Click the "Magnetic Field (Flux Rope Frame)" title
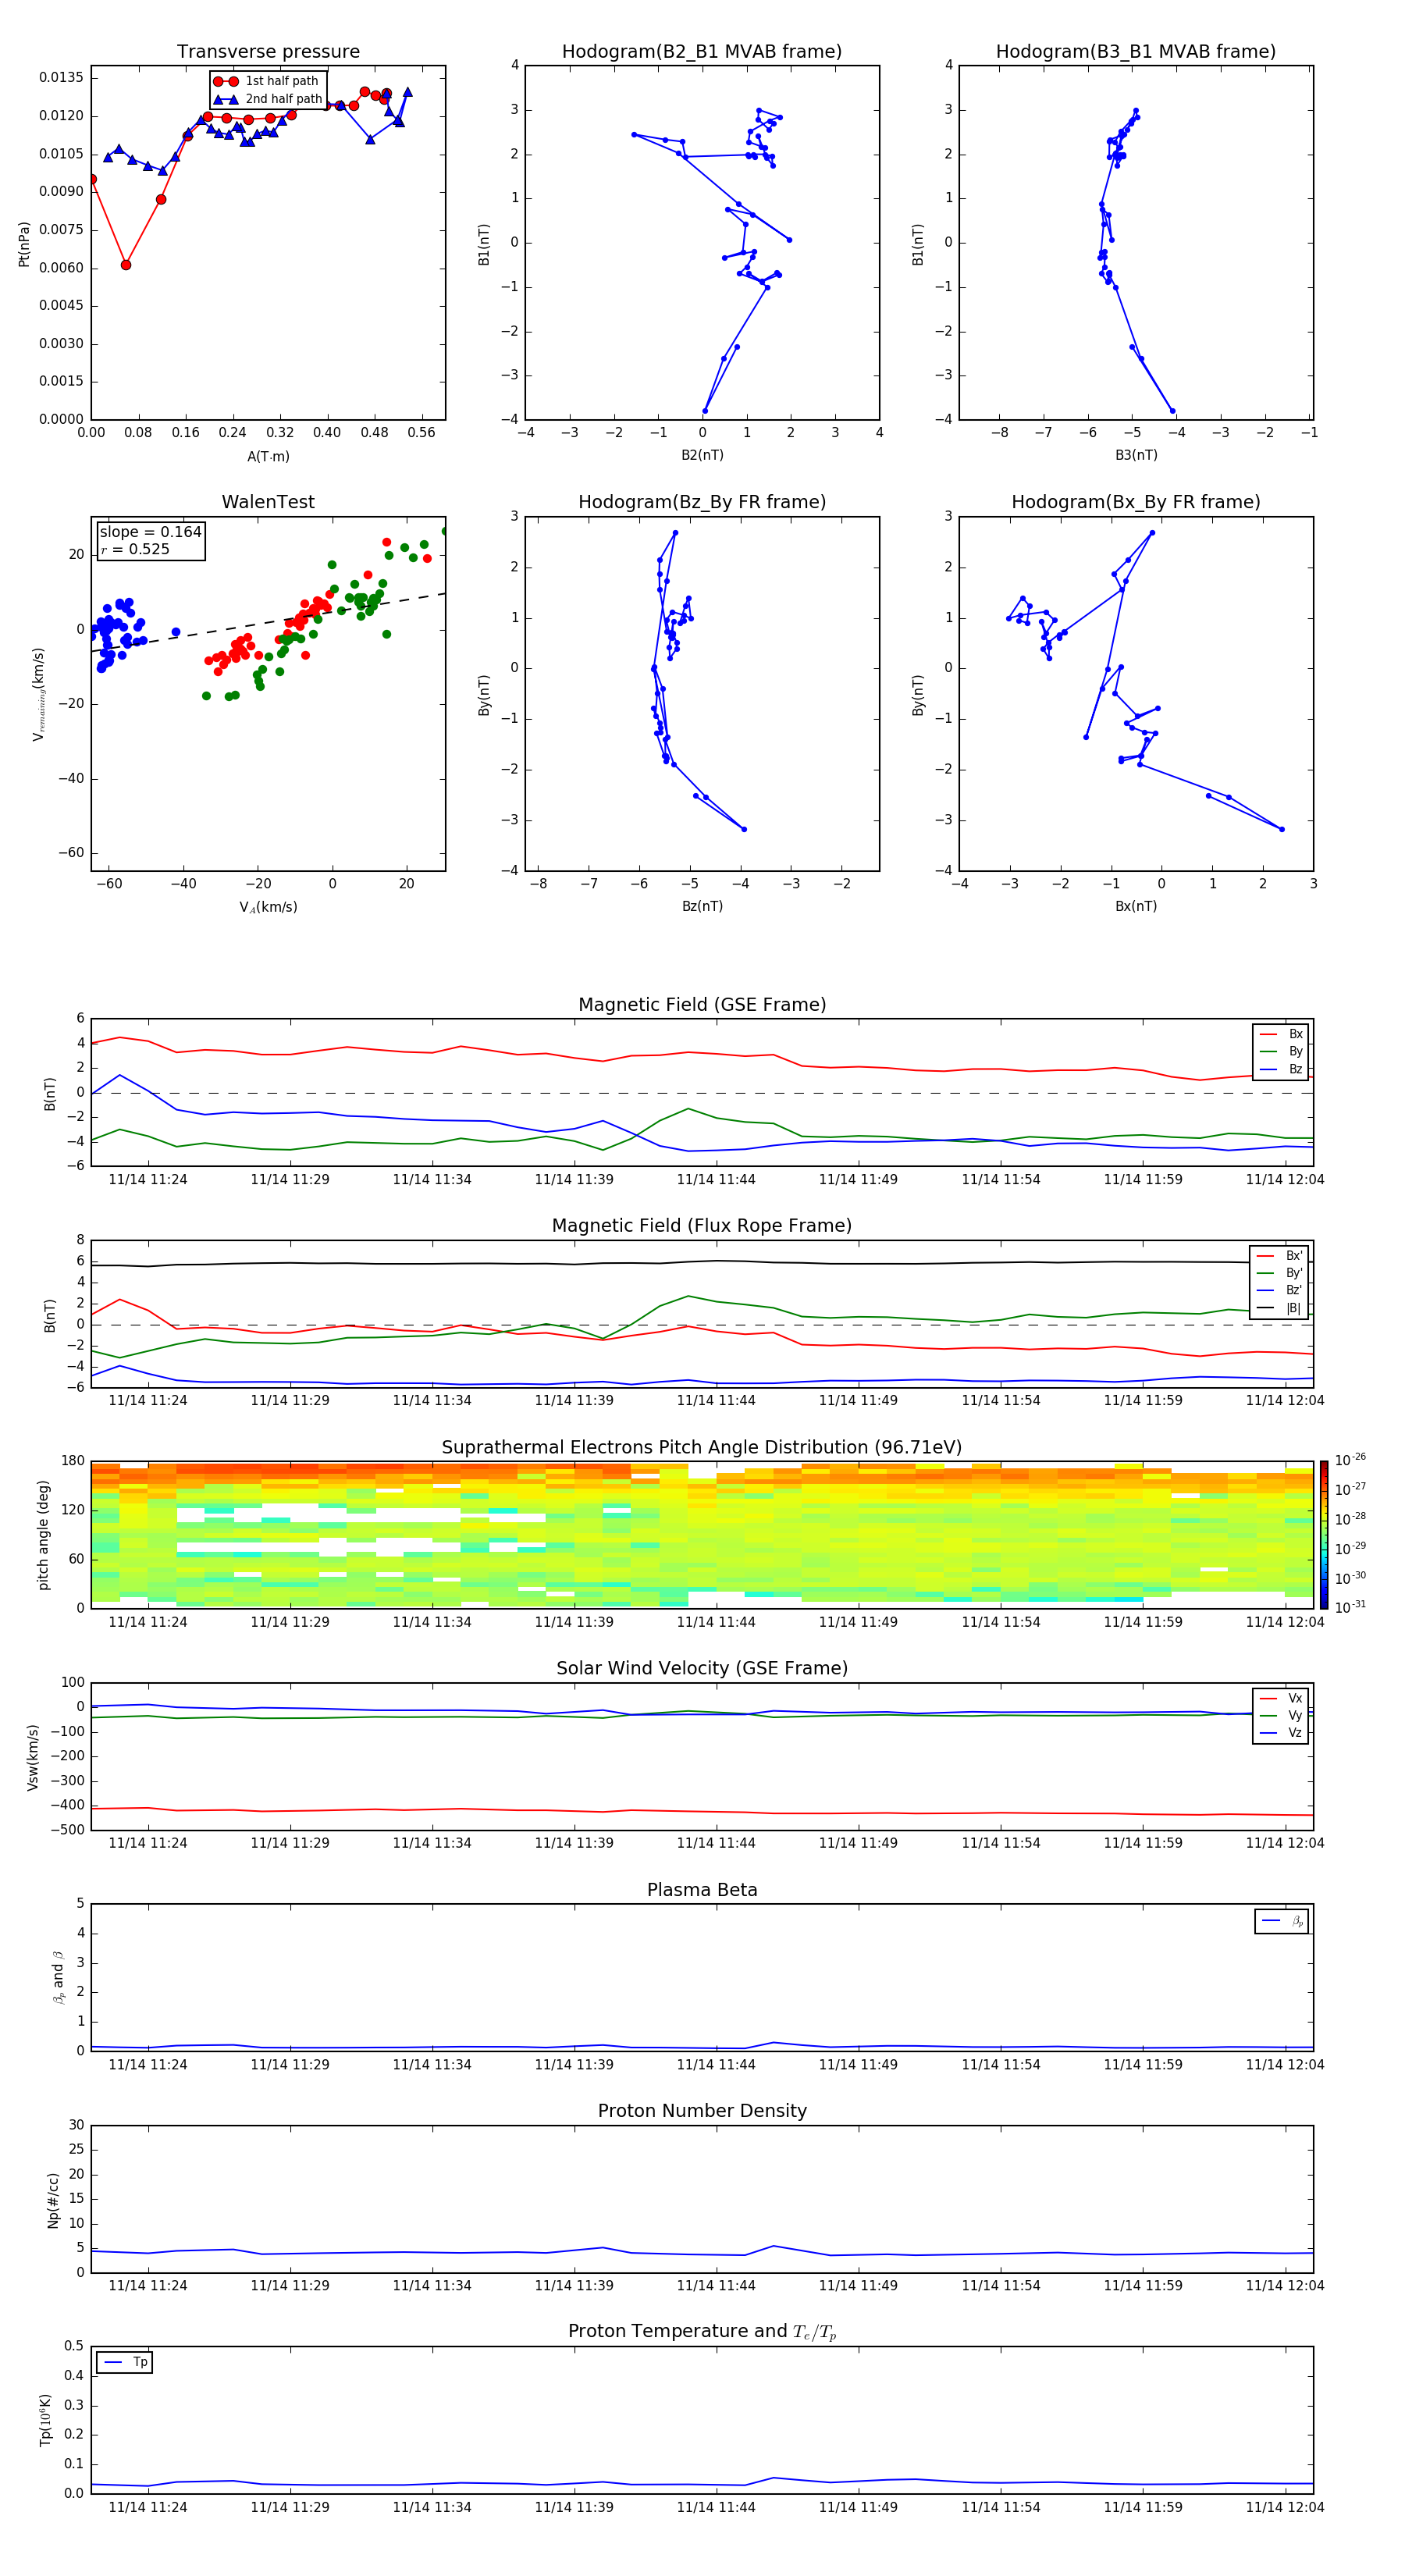 702,1226
